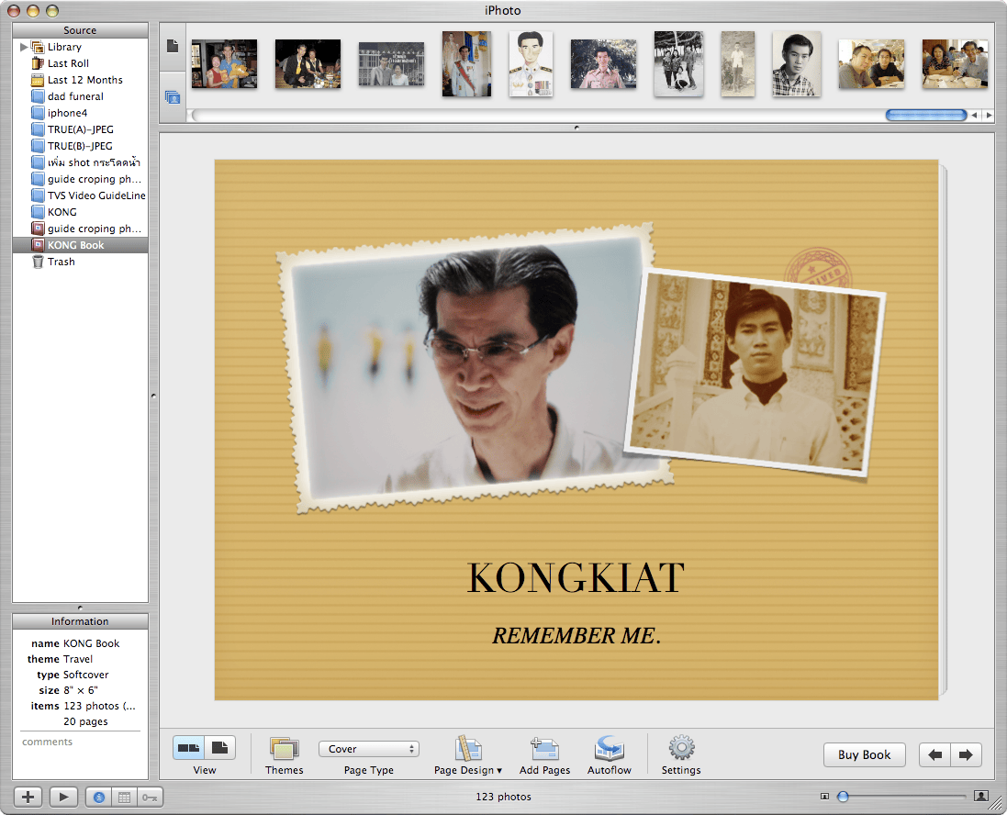Viewport: 1007px width, 815px height.
Task: Show page thumbnails view icon
Action: 172,46
